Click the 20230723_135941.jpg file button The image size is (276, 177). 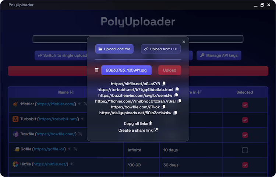coord(126,70)
